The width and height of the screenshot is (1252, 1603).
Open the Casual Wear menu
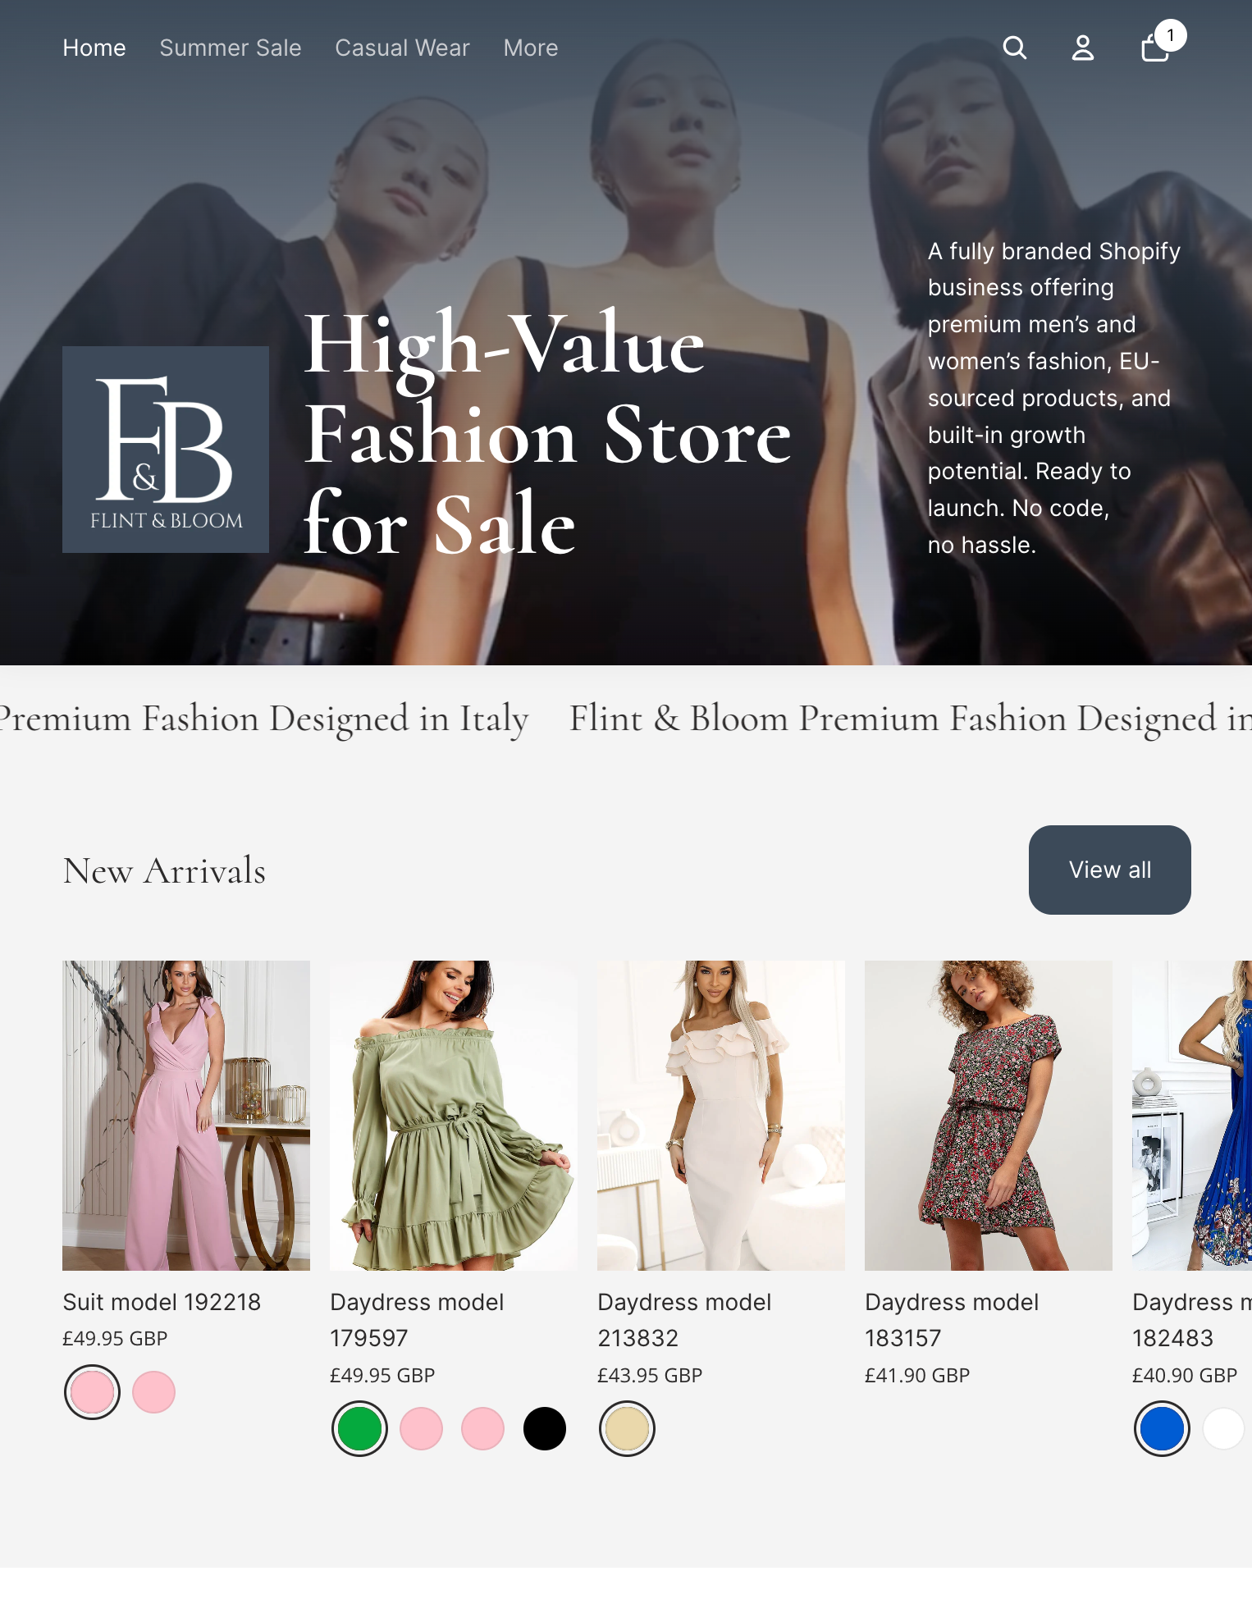402,48
